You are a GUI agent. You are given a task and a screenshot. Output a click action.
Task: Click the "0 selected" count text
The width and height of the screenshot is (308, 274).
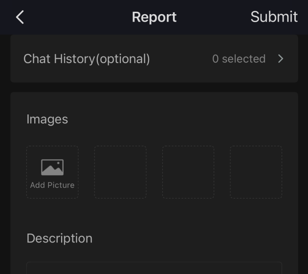click(238, 59)
